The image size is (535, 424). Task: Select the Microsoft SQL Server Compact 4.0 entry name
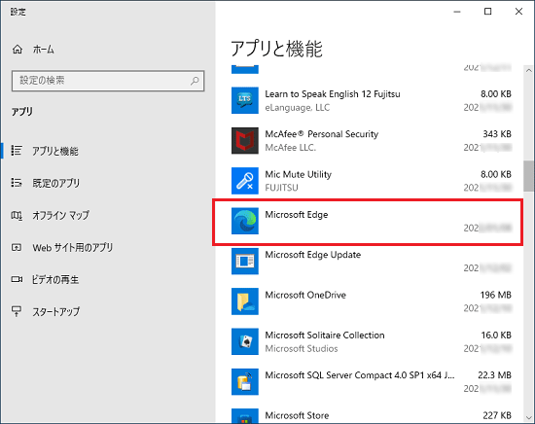click(360, 375)
